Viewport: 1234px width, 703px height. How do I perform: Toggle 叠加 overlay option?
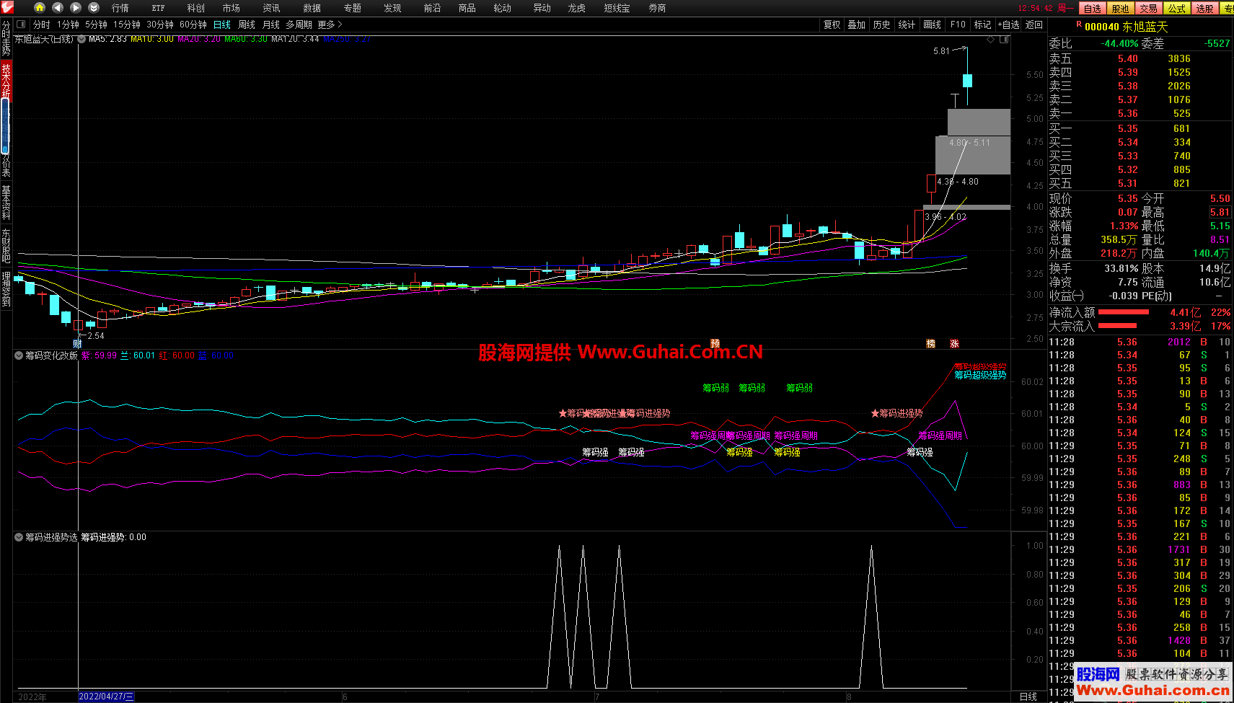point(856,25)
